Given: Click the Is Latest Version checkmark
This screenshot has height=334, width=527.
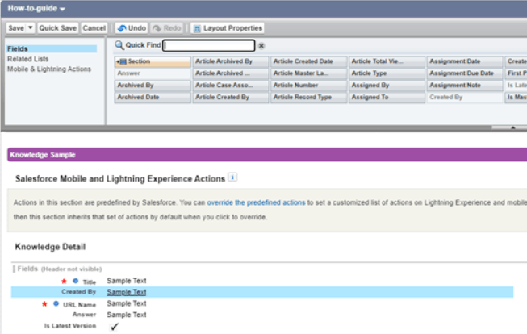Looking at the screenshot, I should click(x=114, y=326).
